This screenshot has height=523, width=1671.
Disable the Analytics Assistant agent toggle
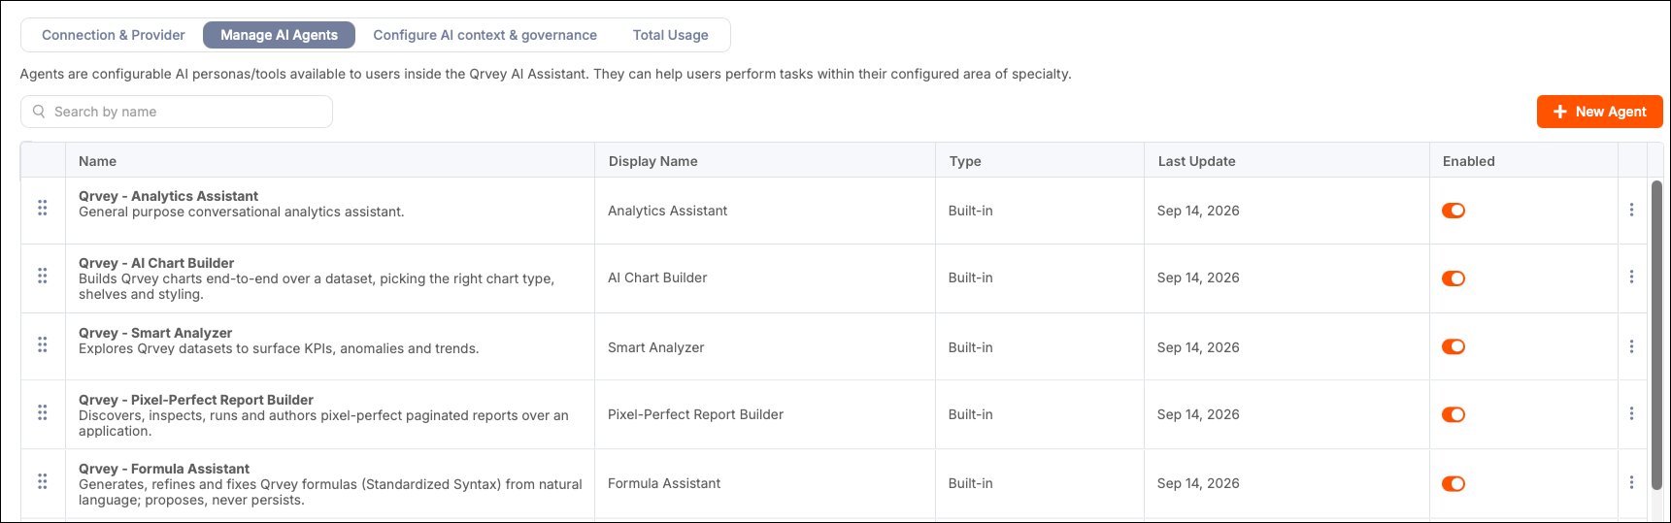(x=1454, y=211)
